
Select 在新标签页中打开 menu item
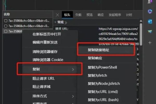pos(50,34)
